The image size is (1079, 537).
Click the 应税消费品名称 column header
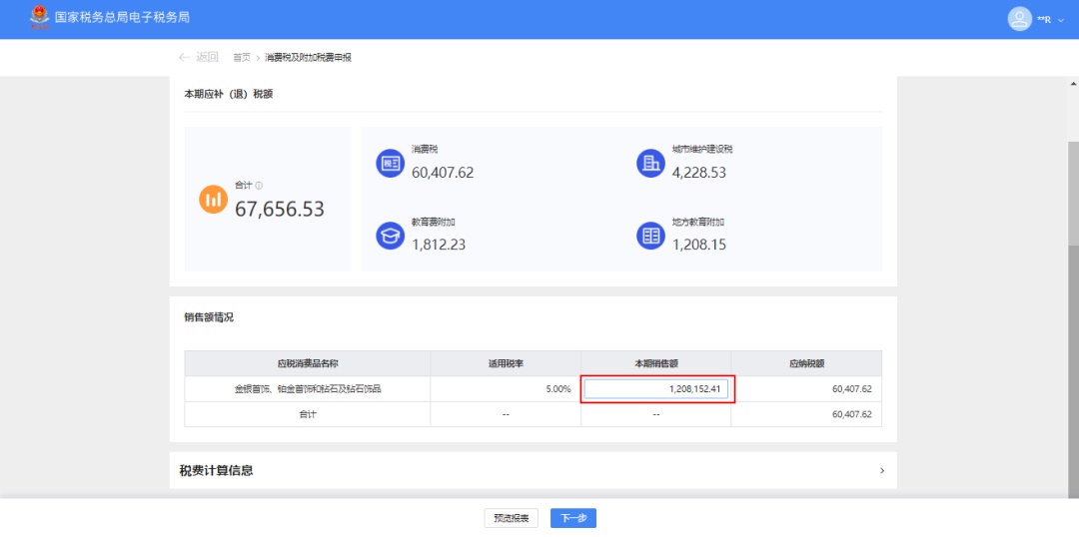(x=308, y=363)
